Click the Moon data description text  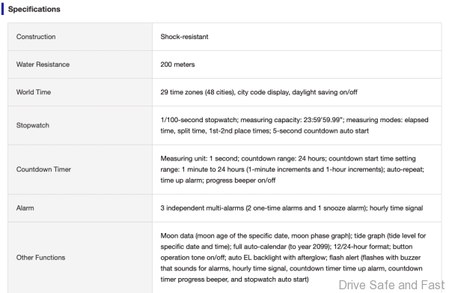pos(293,258)
